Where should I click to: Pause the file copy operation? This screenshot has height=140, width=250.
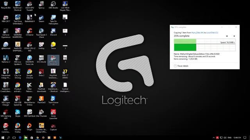tap(227, 36)
